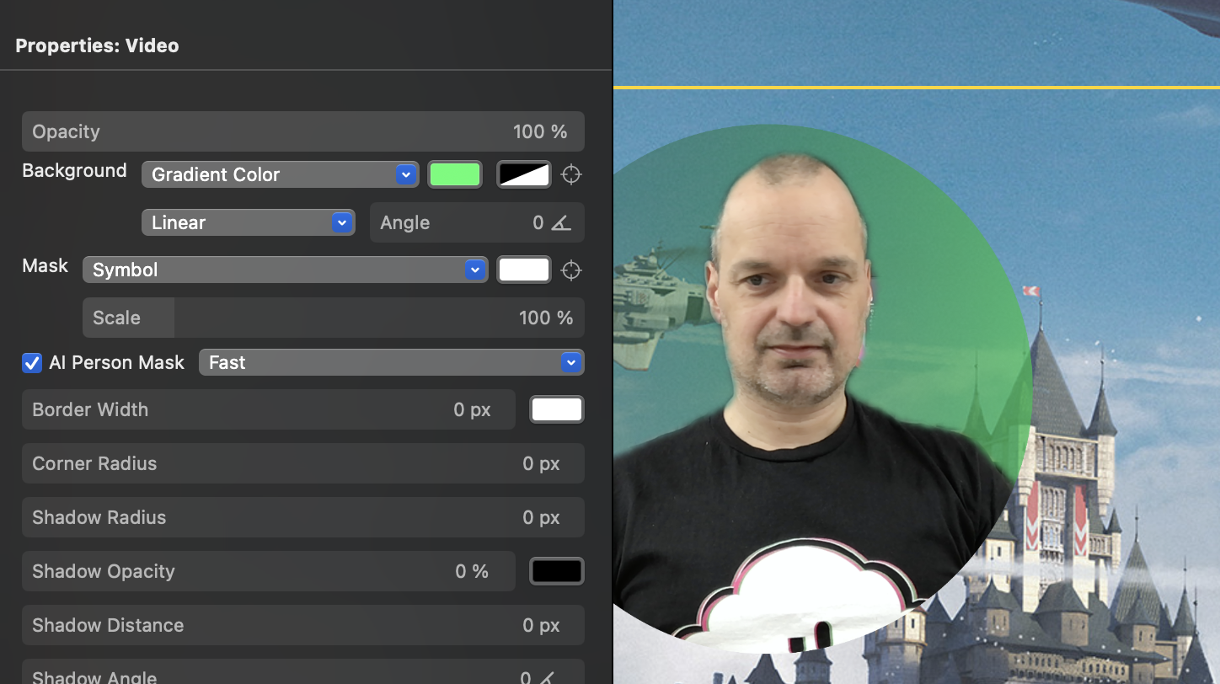Click the Shadow Angle field
Viewport: 1220px width, 684px height.
click(x=303, y=671)
